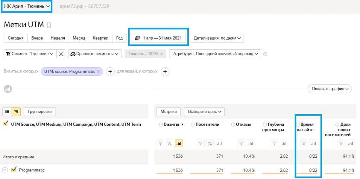
Task: Click the highlighted bar chart icon under Визиты
Action: (179, 143)
